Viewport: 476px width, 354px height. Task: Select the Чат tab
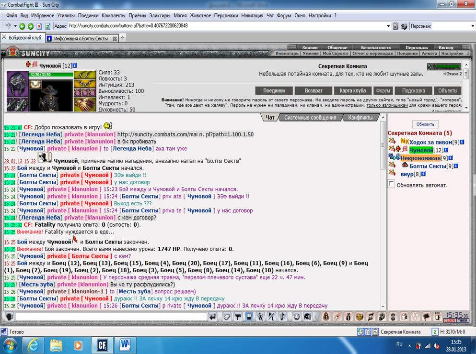coord(270,118)
